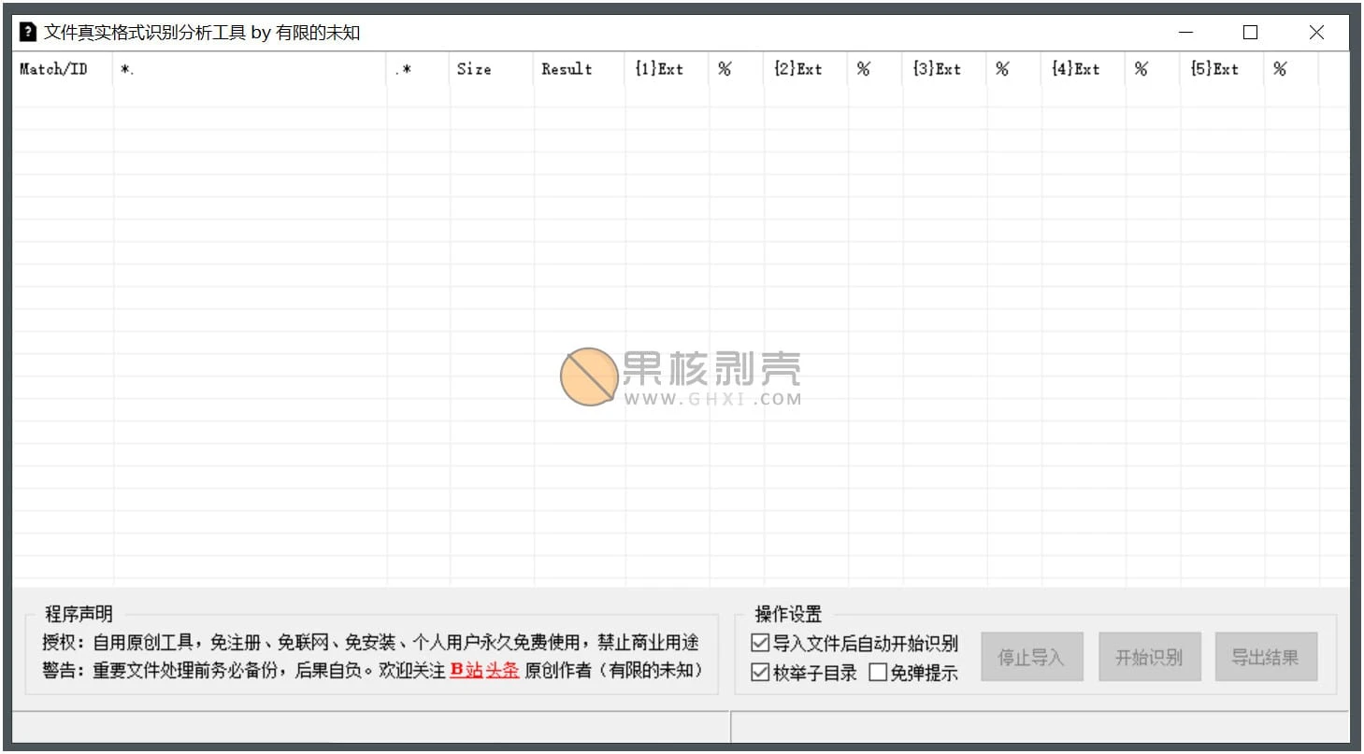Click the app icon in the title bar
Viewport: 1364px width, 754px height.
28,33
